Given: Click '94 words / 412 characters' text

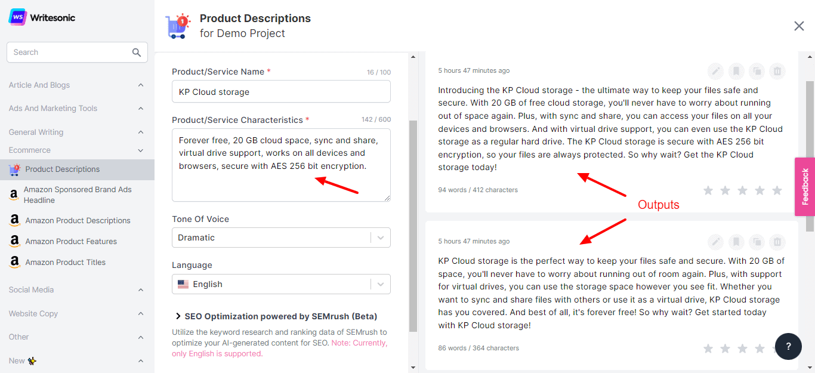Looking at the screenshot, I should (478, 190).
